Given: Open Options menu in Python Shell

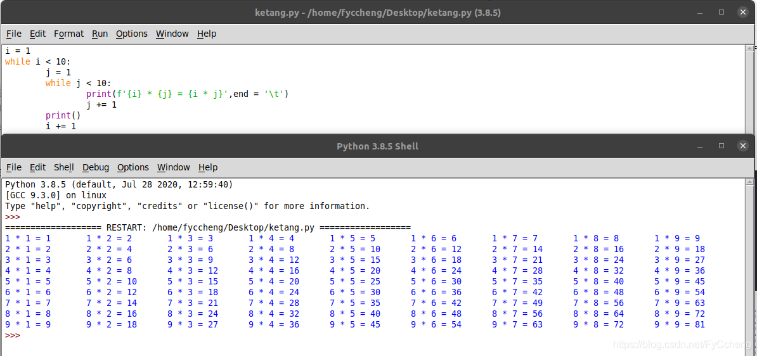Looking at the screenshot, I should (x=133, y=167).
